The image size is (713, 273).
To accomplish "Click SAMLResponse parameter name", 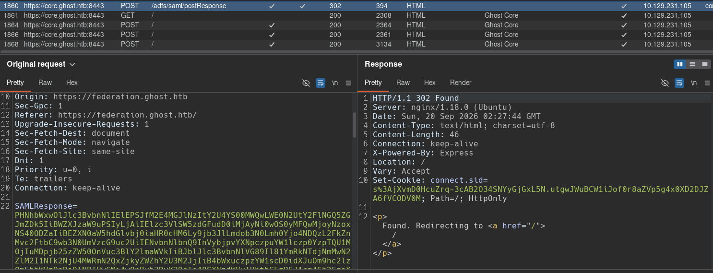I will [x=44, y=206].
